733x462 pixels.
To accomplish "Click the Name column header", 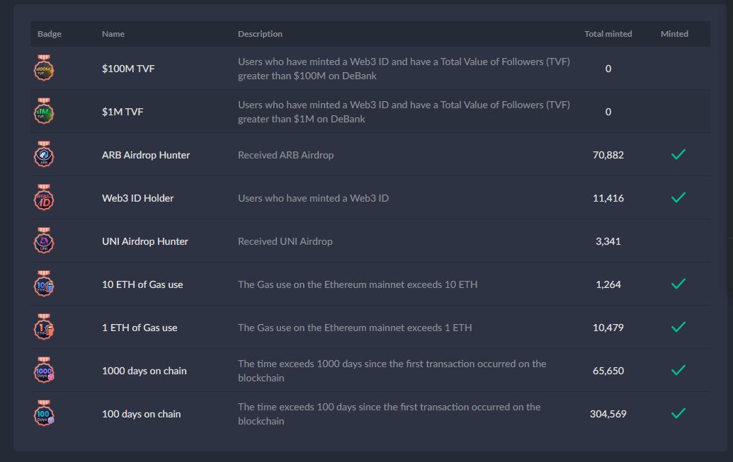I will (x=113, y=33).
